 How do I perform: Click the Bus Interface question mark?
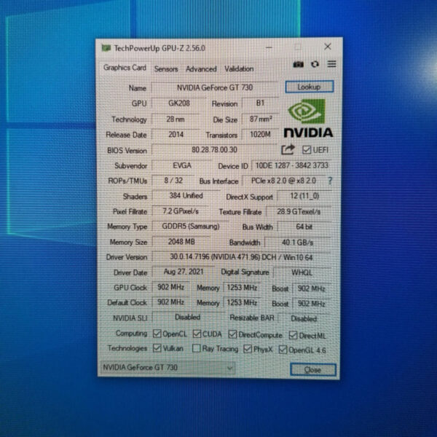pyautogui.click(x=330, y=181)
